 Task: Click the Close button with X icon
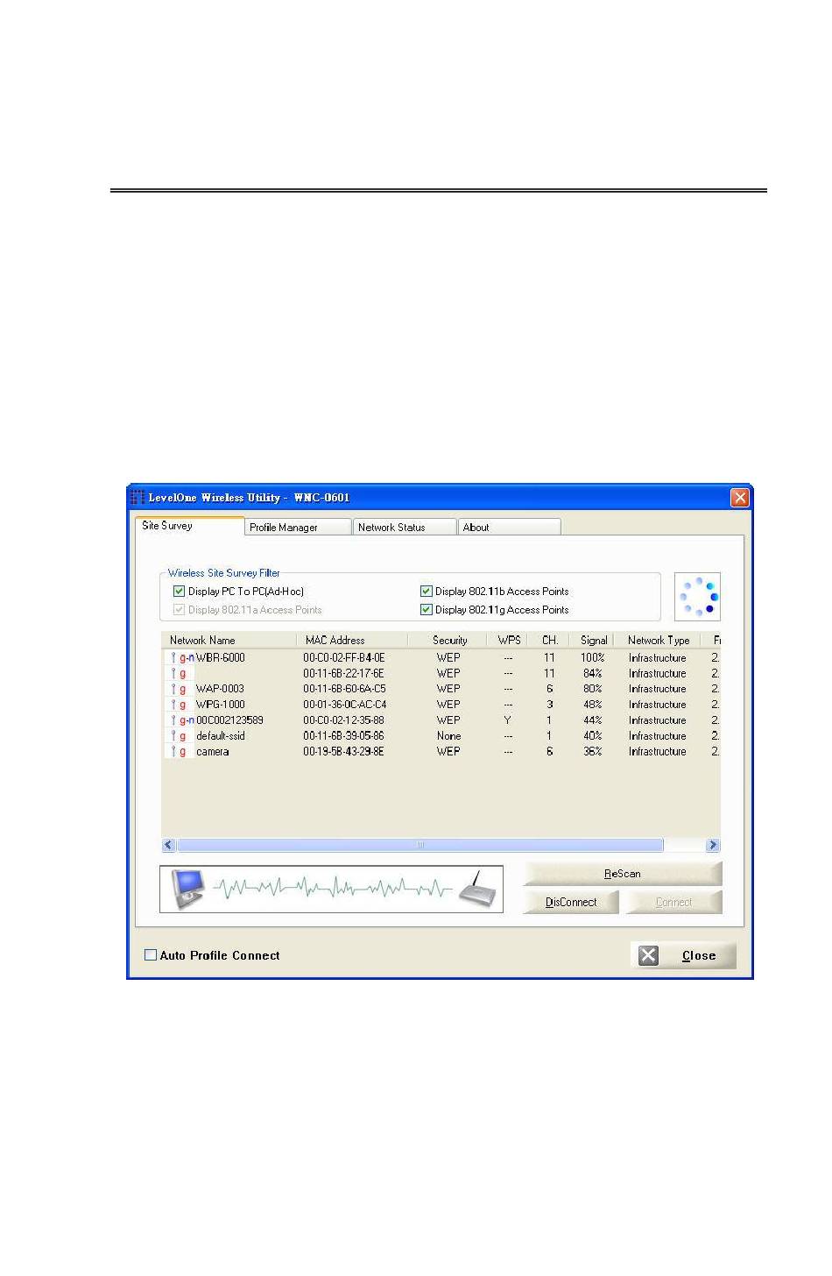683,955
